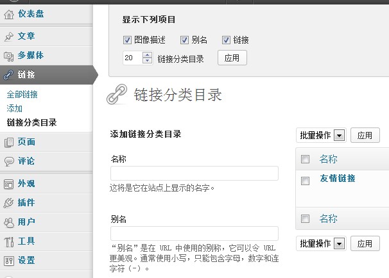
Task: Open the bottom 批量操作 dropdown
Action: [340, 243]
